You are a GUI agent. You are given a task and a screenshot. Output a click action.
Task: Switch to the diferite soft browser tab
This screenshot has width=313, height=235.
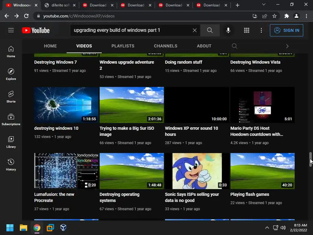[x=60, y=5]
